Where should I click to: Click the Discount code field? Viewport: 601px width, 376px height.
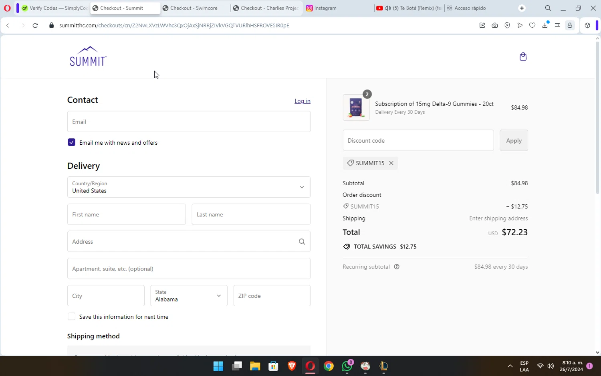418,141
